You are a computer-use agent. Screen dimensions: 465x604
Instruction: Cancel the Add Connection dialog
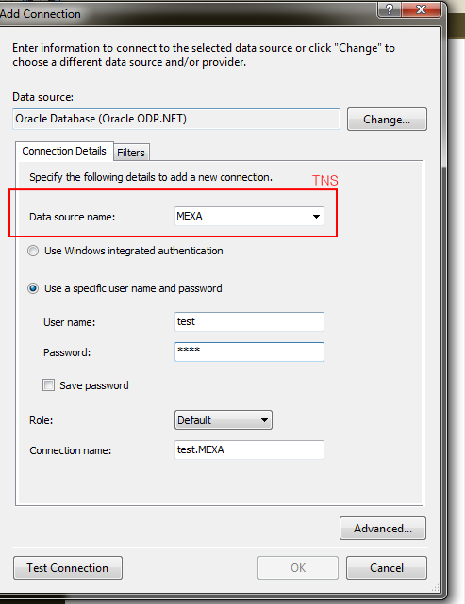tap(387, 568)
